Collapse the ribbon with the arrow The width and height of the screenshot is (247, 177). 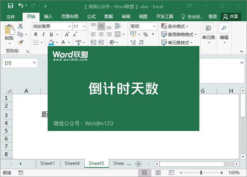(x=241, y=51)
